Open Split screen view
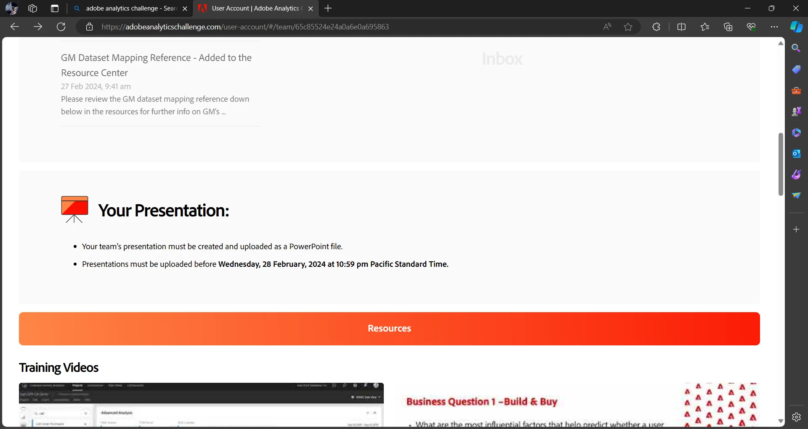808x429 pixels. tap(681, 27)
